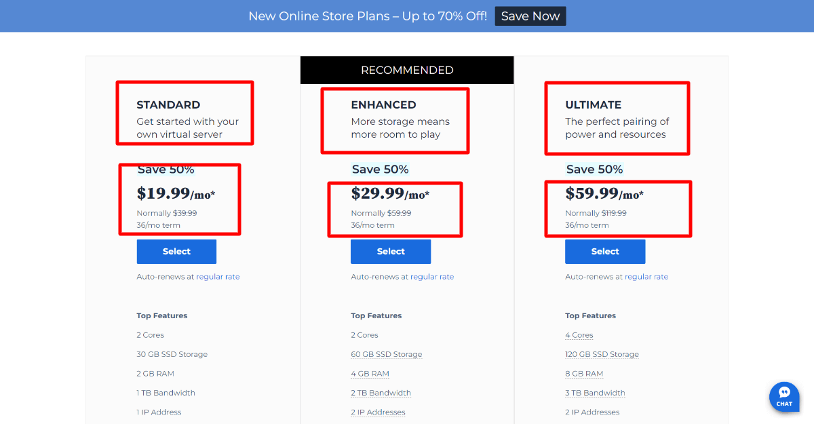Click the 4 Cores feature in Ultimate
The image size is (814, 424).
pos(579,335)
